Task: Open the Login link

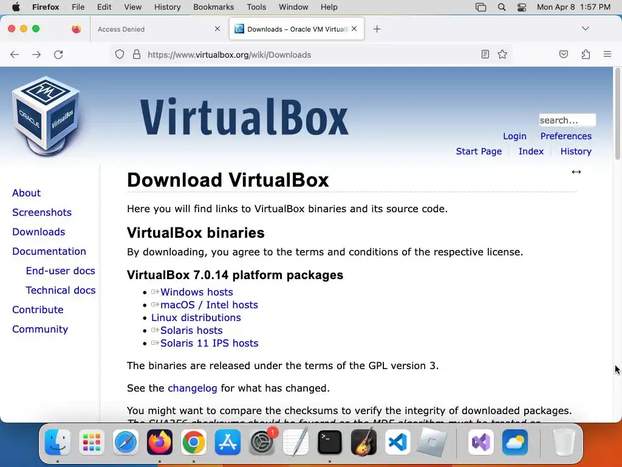Action: (514, 136)
